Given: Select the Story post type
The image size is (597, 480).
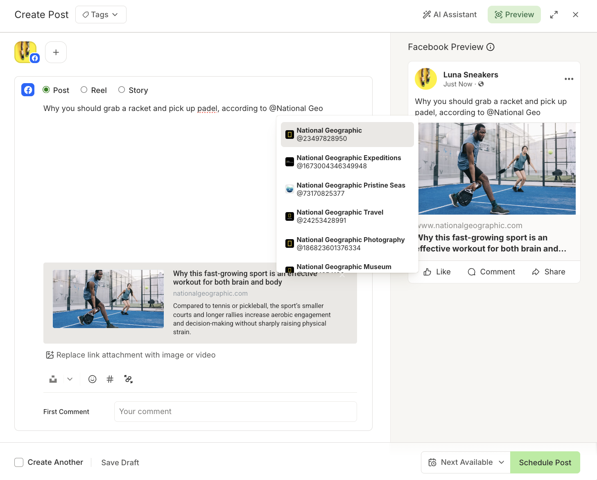Looking at the screenshot, I should 133,90.
